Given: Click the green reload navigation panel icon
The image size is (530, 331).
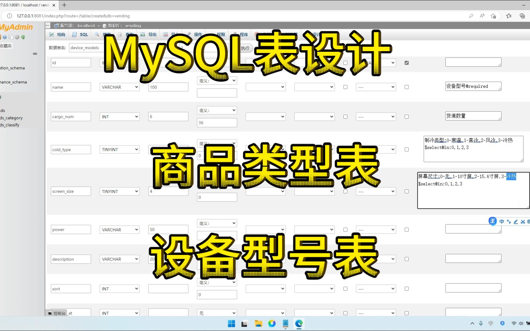Looking at the screenshot, I should pos(23,37).
